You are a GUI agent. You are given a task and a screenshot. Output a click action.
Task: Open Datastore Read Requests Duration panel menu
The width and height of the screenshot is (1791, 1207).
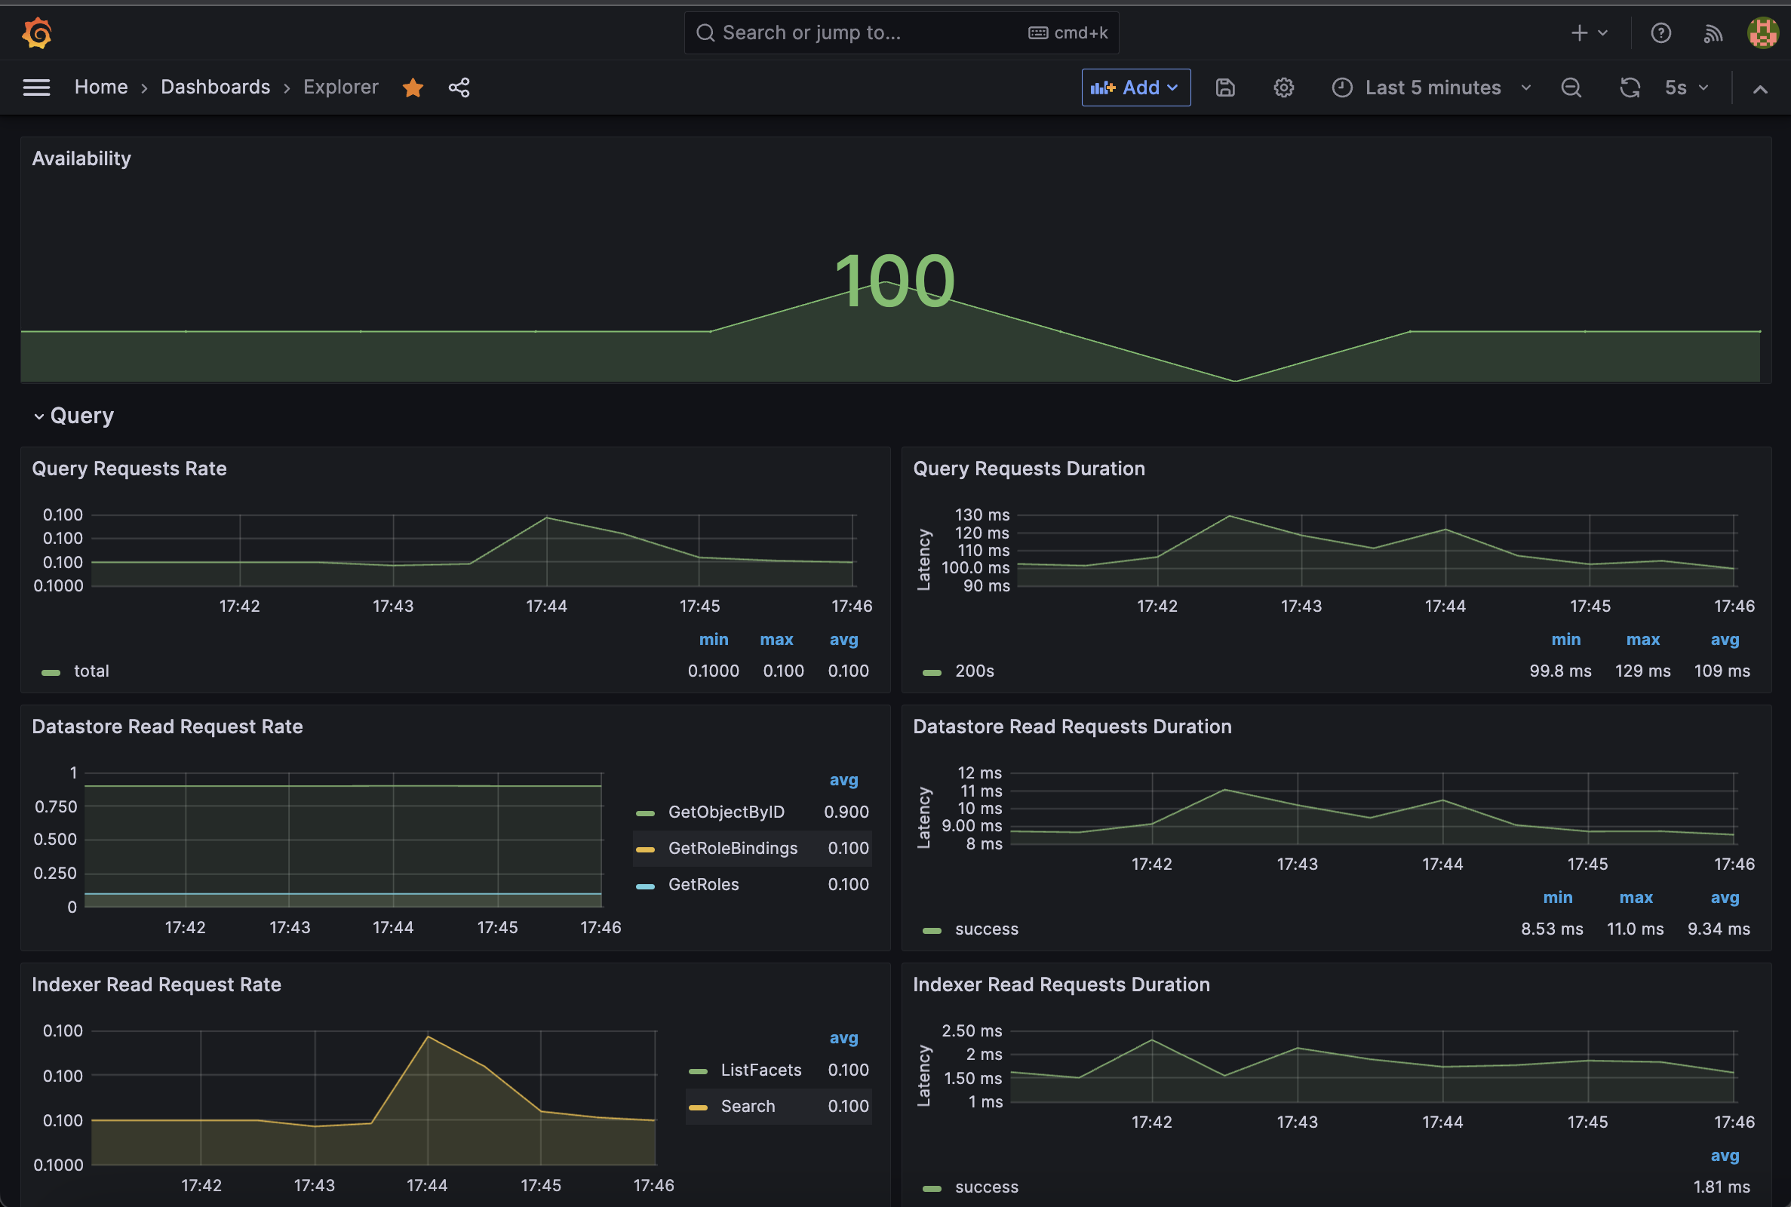1071,726
